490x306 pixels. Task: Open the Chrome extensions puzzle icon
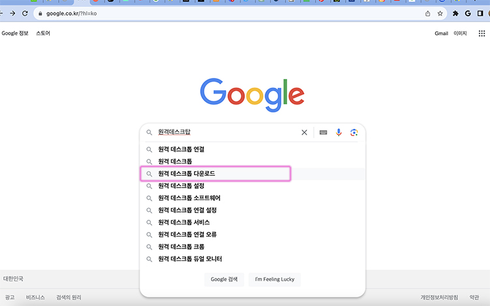pyautogui.click(x=455, y=14)
